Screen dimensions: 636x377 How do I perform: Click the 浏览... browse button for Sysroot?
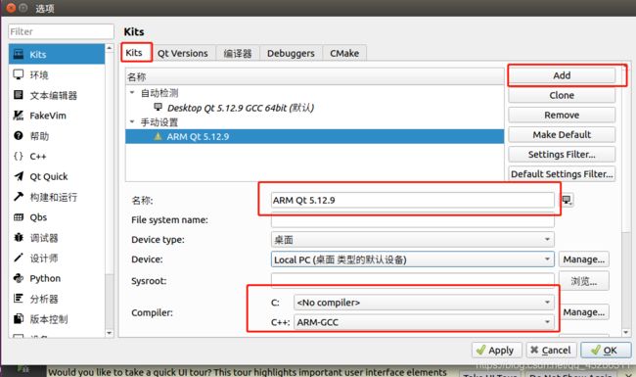point(584,281)
